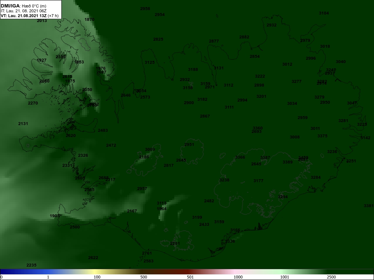Select the 3177 value
The height and width of the screenshot is (280, 374).
pos(258,181)
